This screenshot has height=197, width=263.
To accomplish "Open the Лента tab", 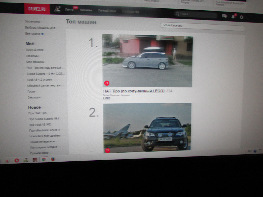I will click(x=69, y=10).
